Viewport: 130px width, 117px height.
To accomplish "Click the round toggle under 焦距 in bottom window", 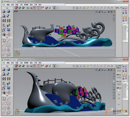I will click(119, 91).
